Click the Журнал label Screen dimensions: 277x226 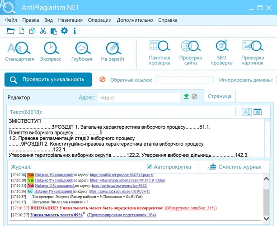21,167
